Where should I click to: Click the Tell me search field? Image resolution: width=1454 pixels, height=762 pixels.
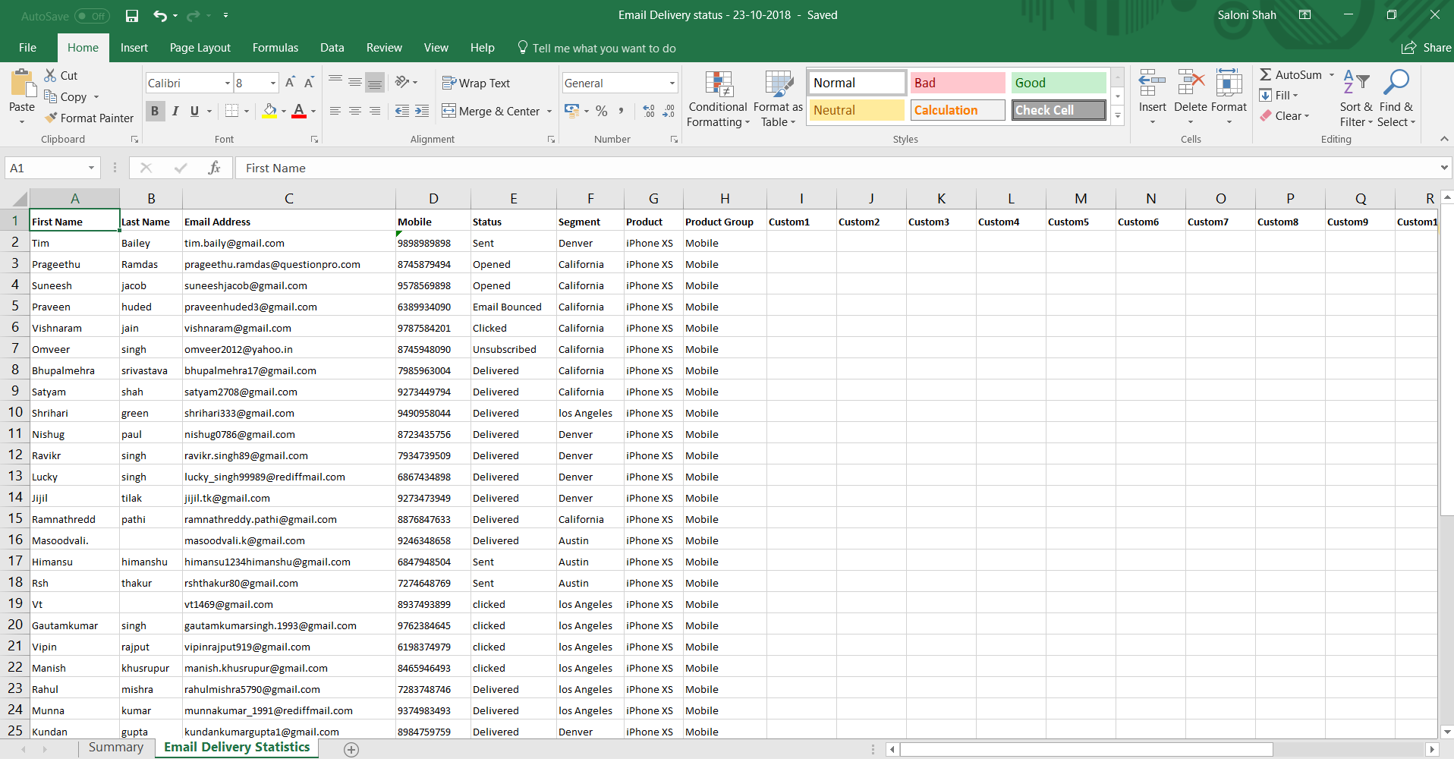pos(603,48)
